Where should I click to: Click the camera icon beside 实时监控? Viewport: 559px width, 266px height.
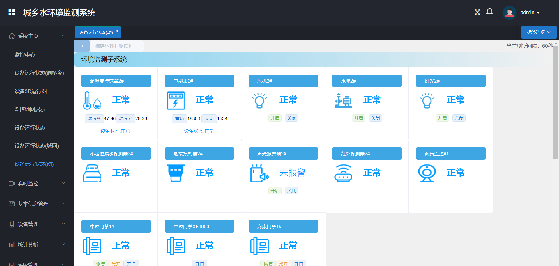tap(12, 183)
